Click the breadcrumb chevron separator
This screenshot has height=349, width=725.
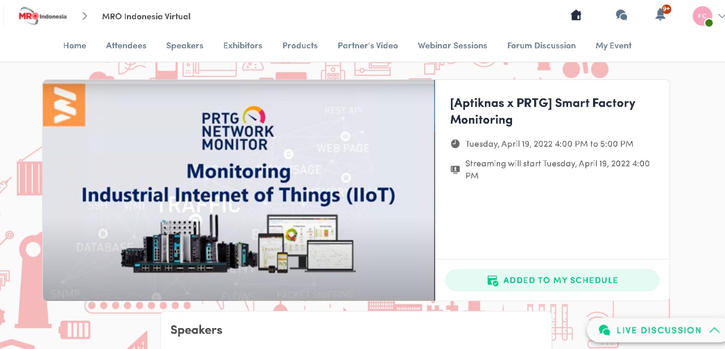[x=85, y=16]
